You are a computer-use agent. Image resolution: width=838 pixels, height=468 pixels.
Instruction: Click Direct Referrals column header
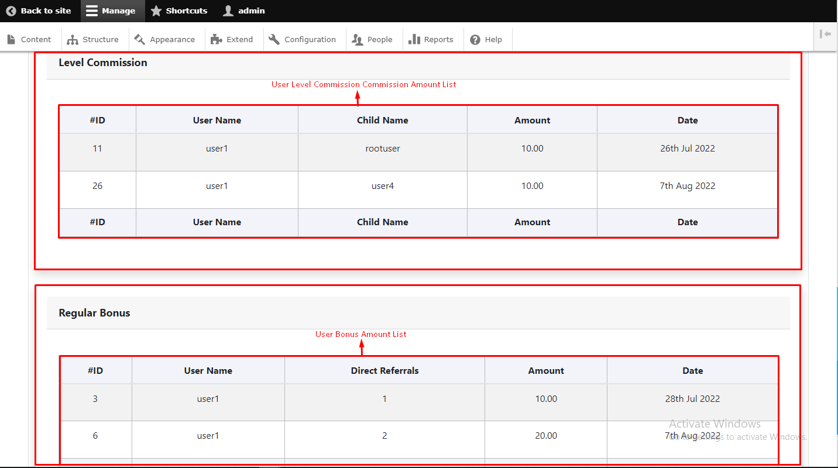click(x=384, y=371)
